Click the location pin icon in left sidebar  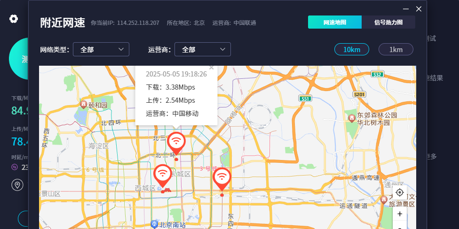click(x=17, y=185)
